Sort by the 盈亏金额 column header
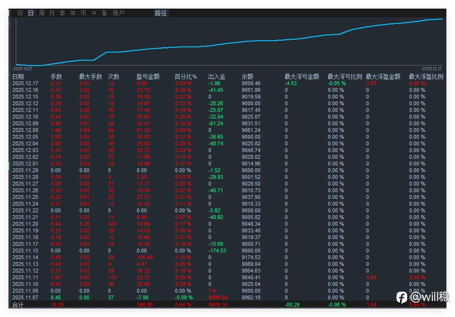 click(148, 77)
